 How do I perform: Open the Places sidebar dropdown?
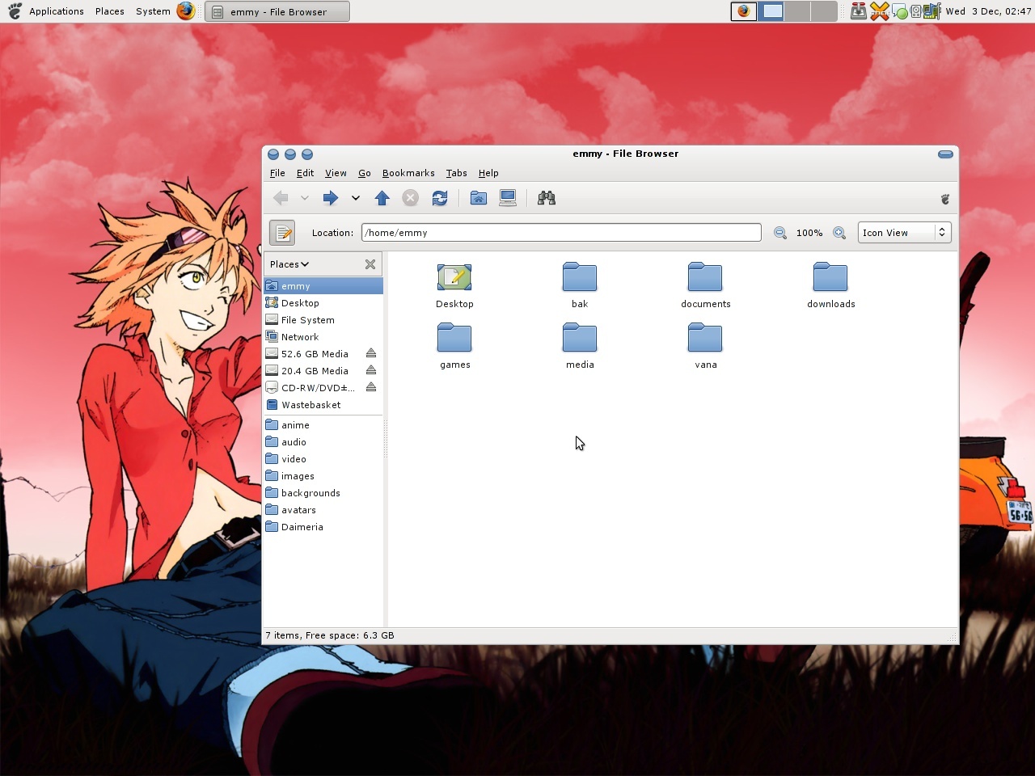289,264
